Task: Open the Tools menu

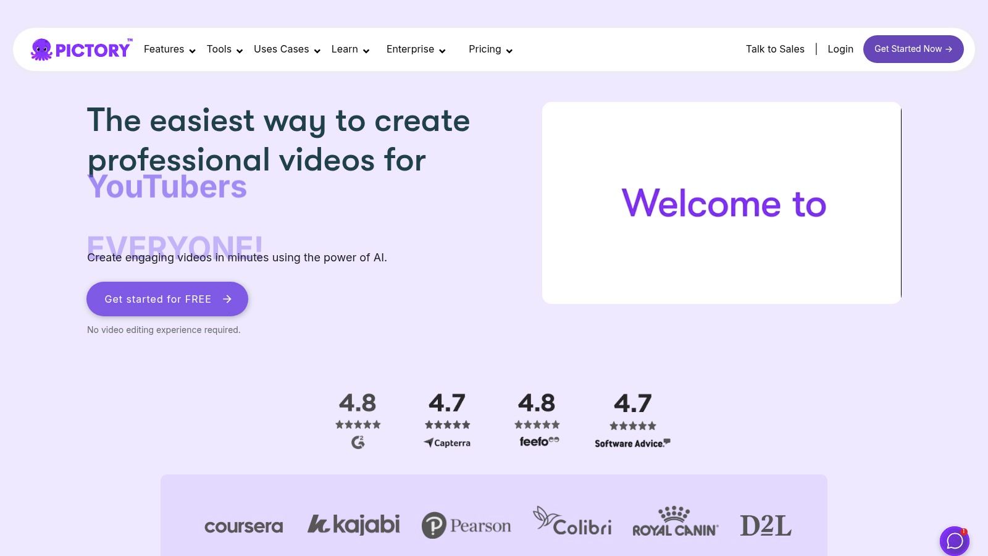Action: pos(219,49)
